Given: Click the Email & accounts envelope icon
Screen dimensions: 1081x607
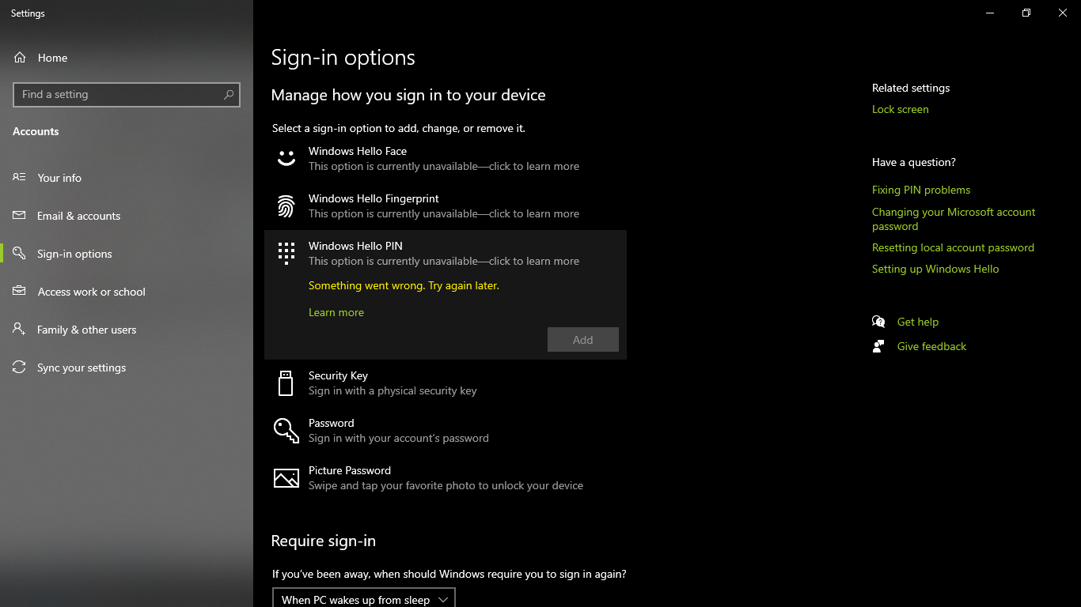Looking at the screenshot, I should (x=19, y=216).
